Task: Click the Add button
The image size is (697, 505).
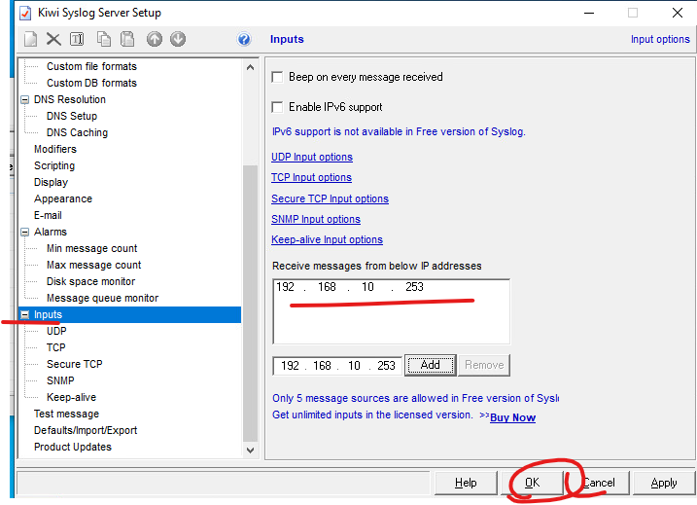Action: (x=431, y=365)
